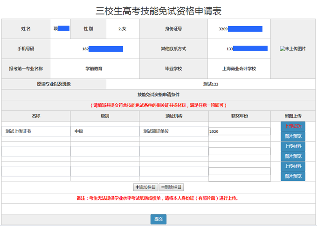Click the empty 名称 field in third row

[x=36, y=171]
